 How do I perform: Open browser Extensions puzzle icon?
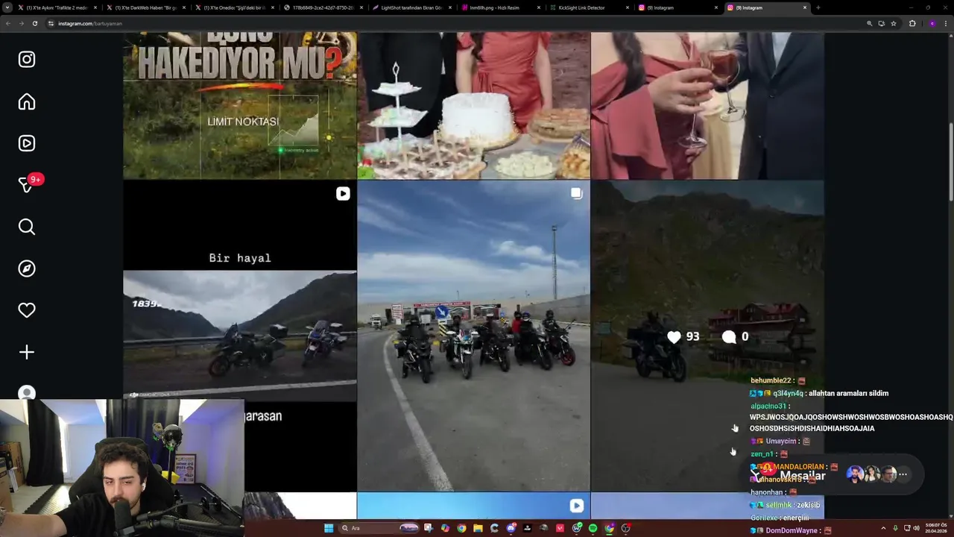coord(912,23)
